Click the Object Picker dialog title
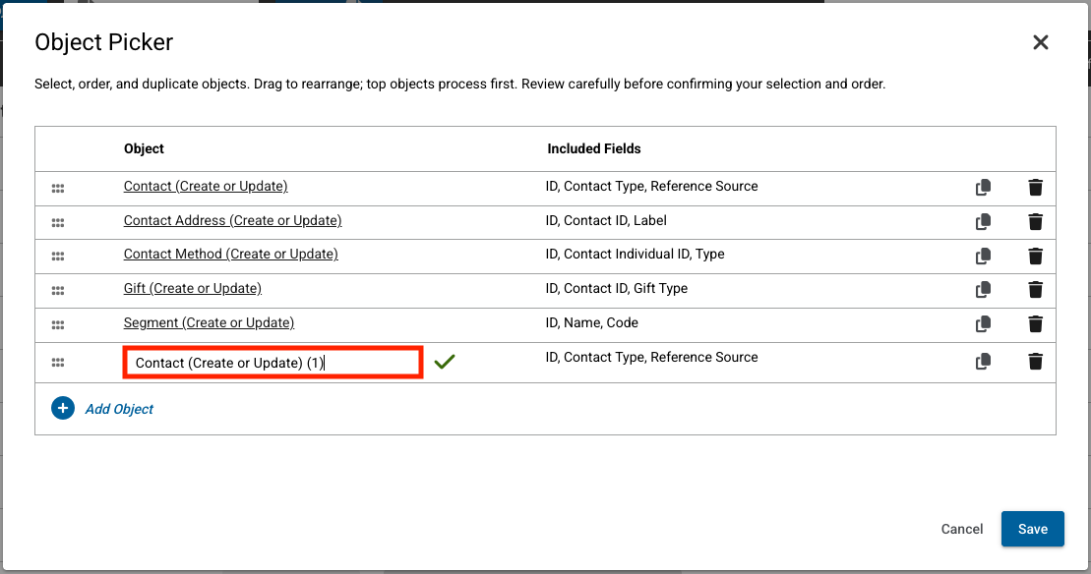Image resolution: width=1091 pixels, height=574 pixels. (103, 42)
